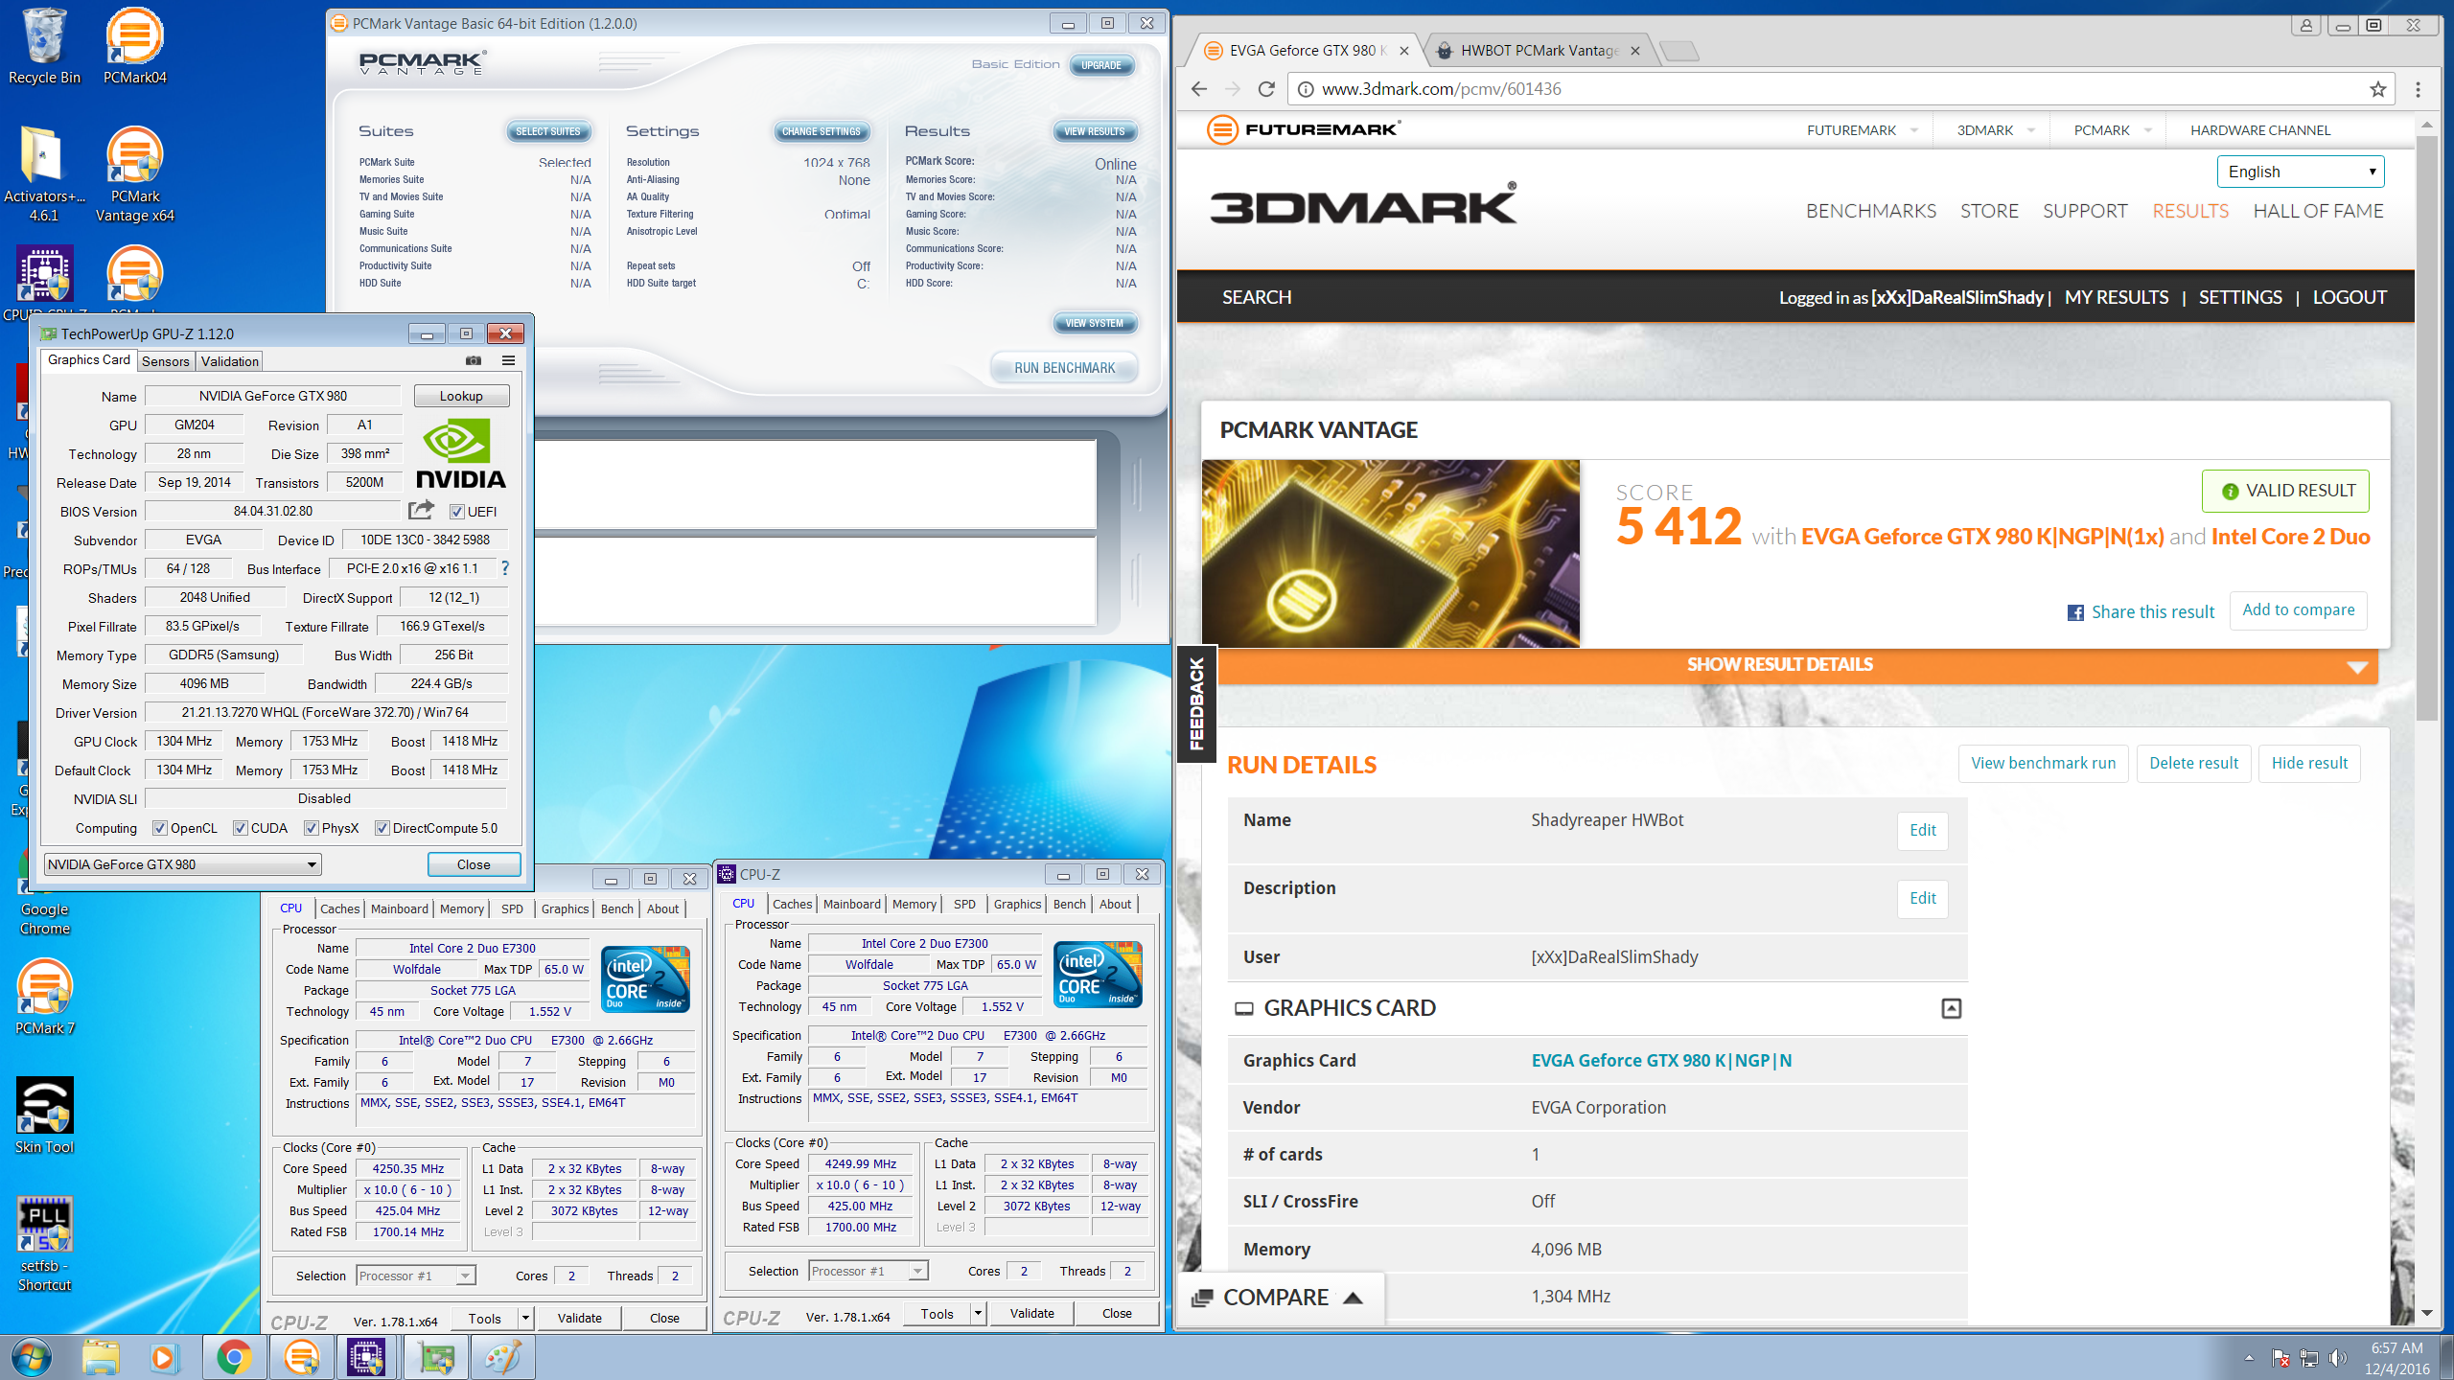Open the Tools dropdown arrow in right CPU-Z
This screenshot has width=2454, height=1380.
978,1313
